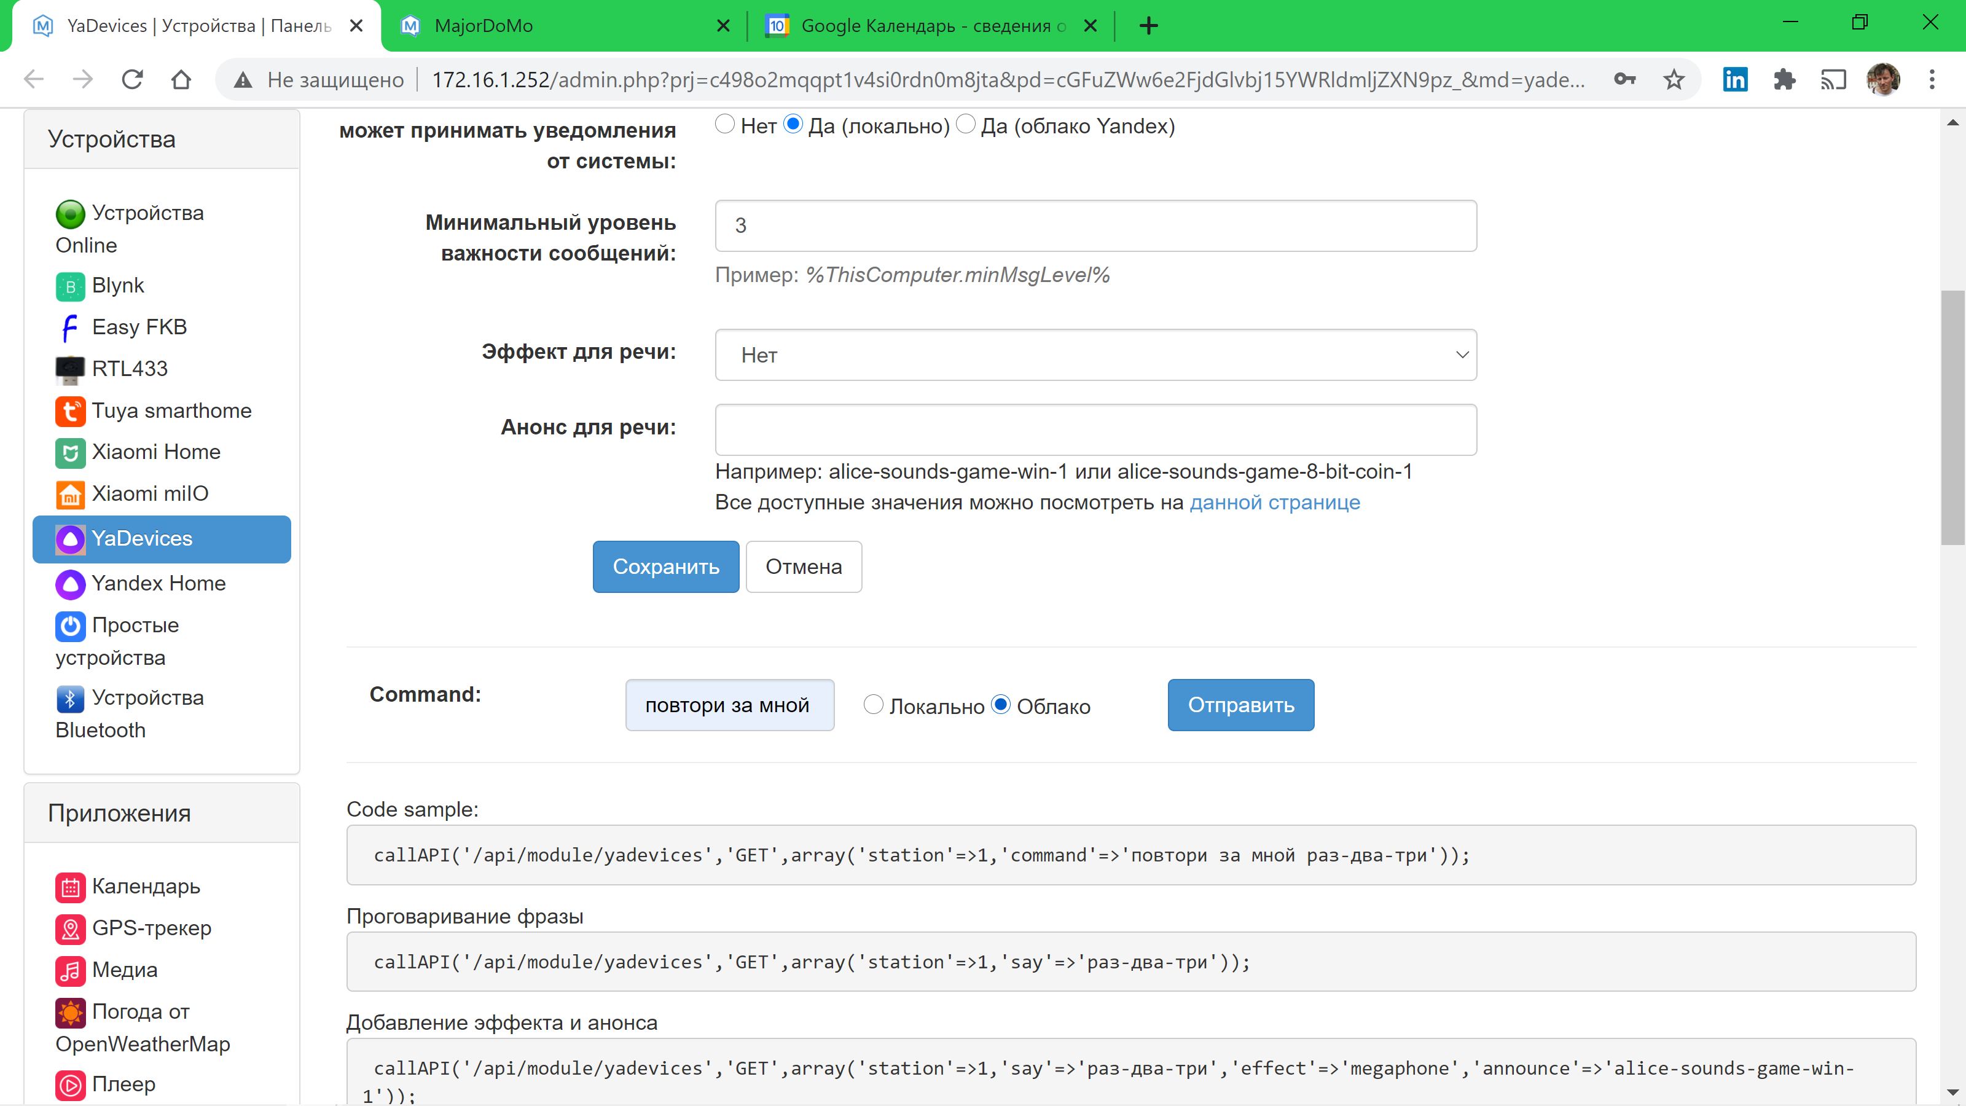This screenshot has height=1106, width=1966.
Task: Open the 'данной странице' link
Action: (1274, 502)
